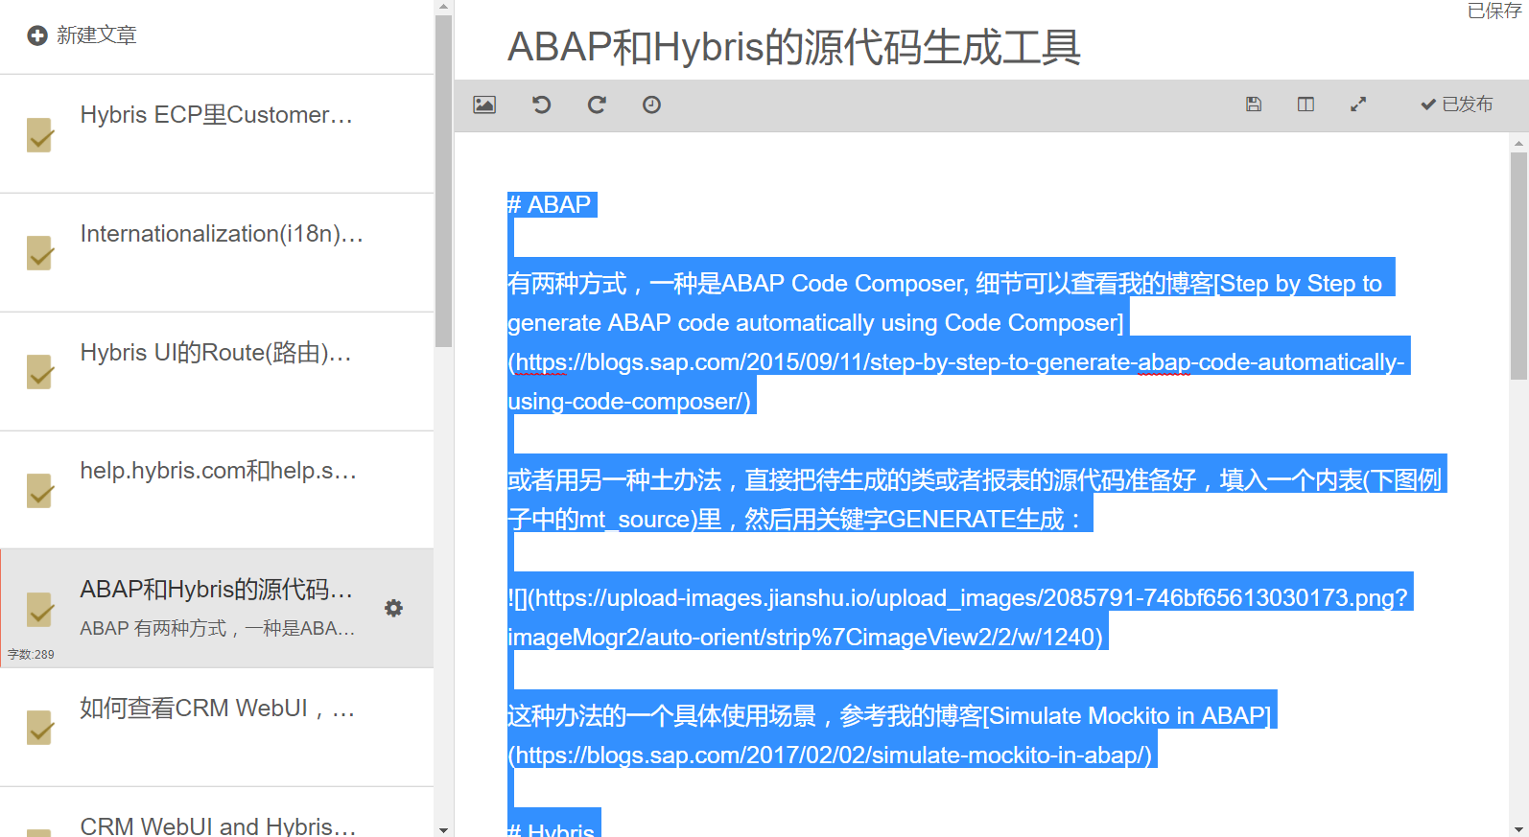Viewport: 1529px width, 837px height.
Task: Click the editor scroll up arrow
Action: pos(1518,143)
